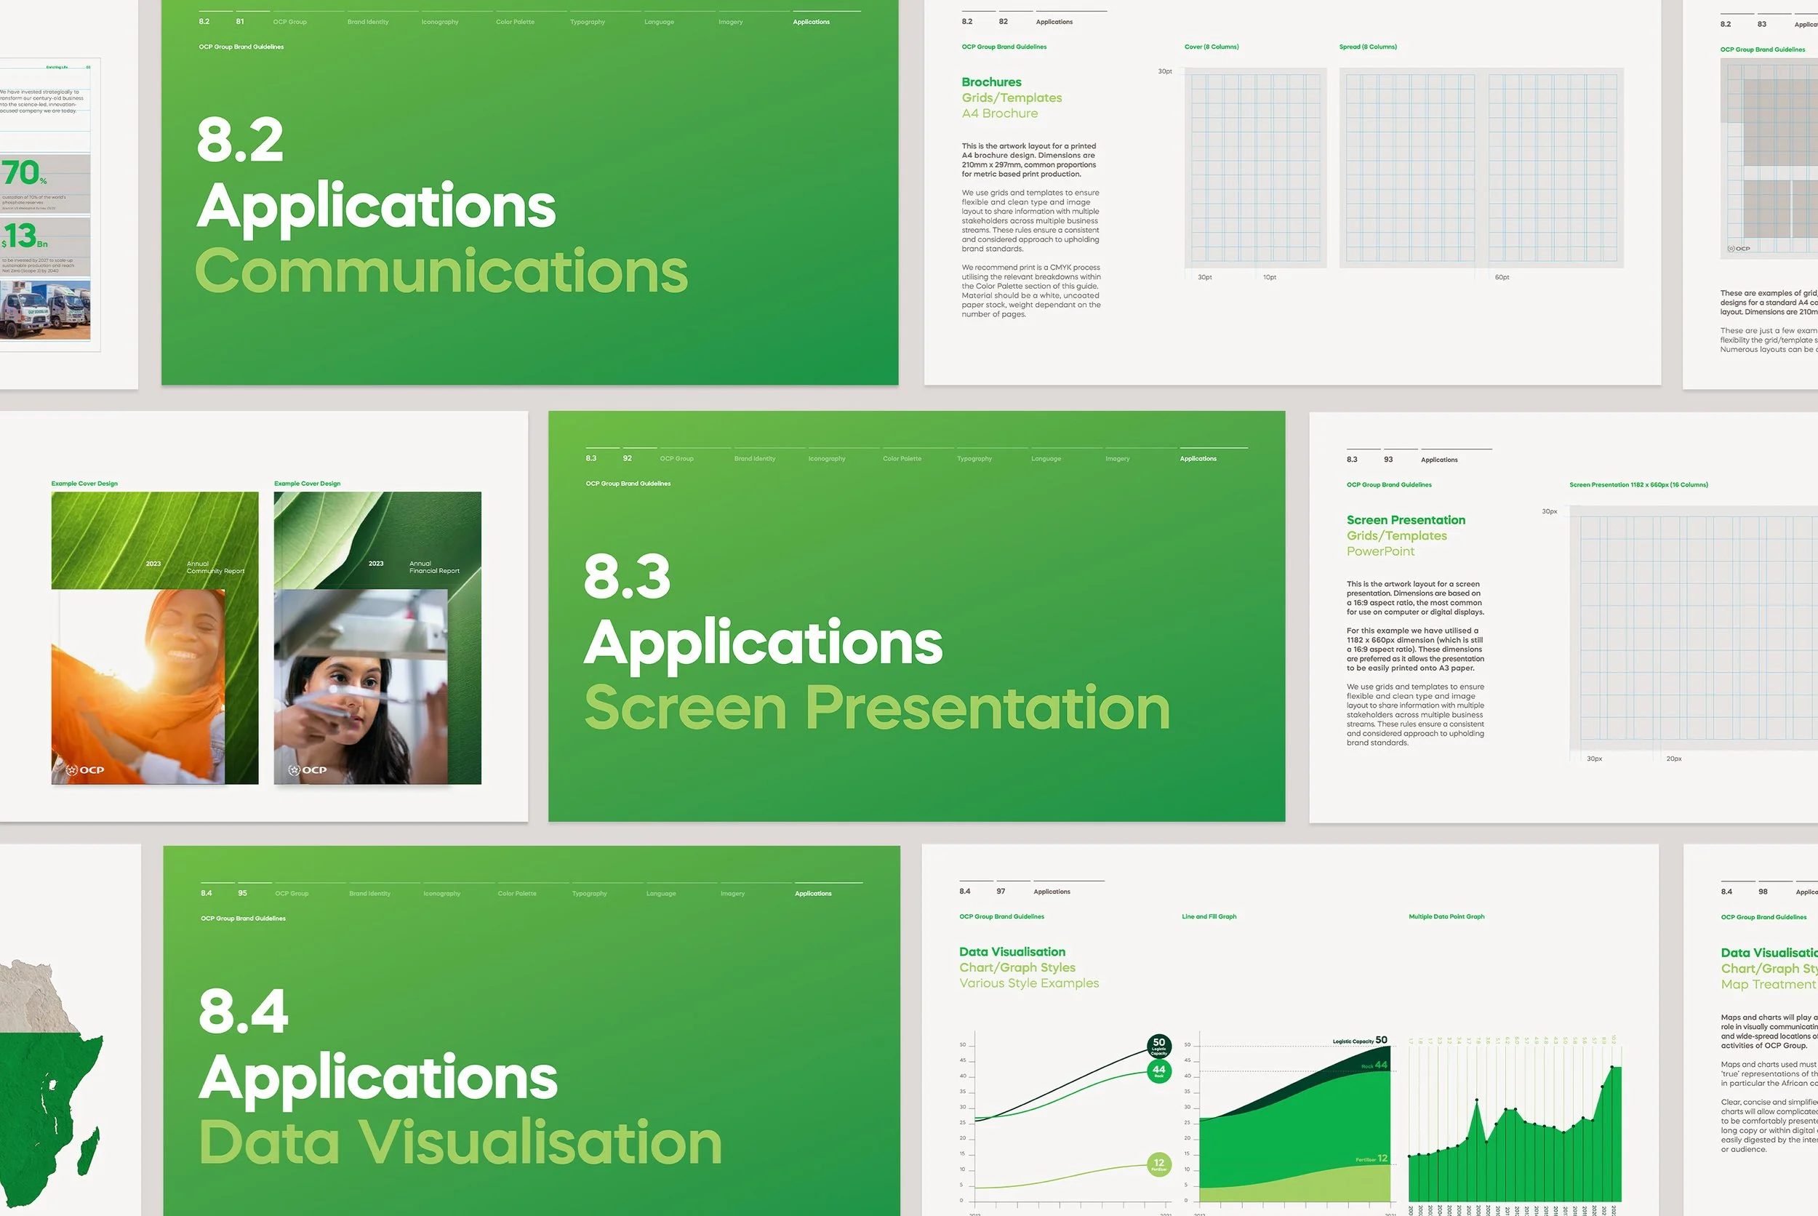Screen dimensions: 1818x1216
Task: Click OCP logo on Annual Community Report cover
Action: coord(85,770)
